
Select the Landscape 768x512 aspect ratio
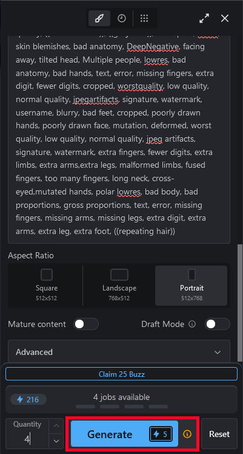click(119, 285)
